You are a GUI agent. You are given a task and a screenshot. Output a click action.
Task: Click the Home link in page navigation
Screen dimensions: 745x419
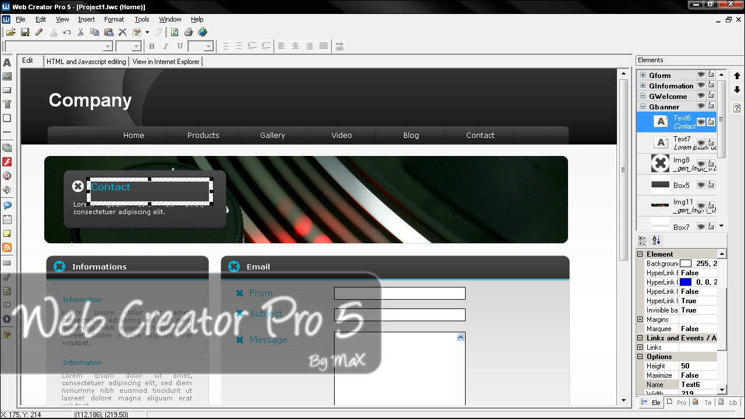pos(134,136)
